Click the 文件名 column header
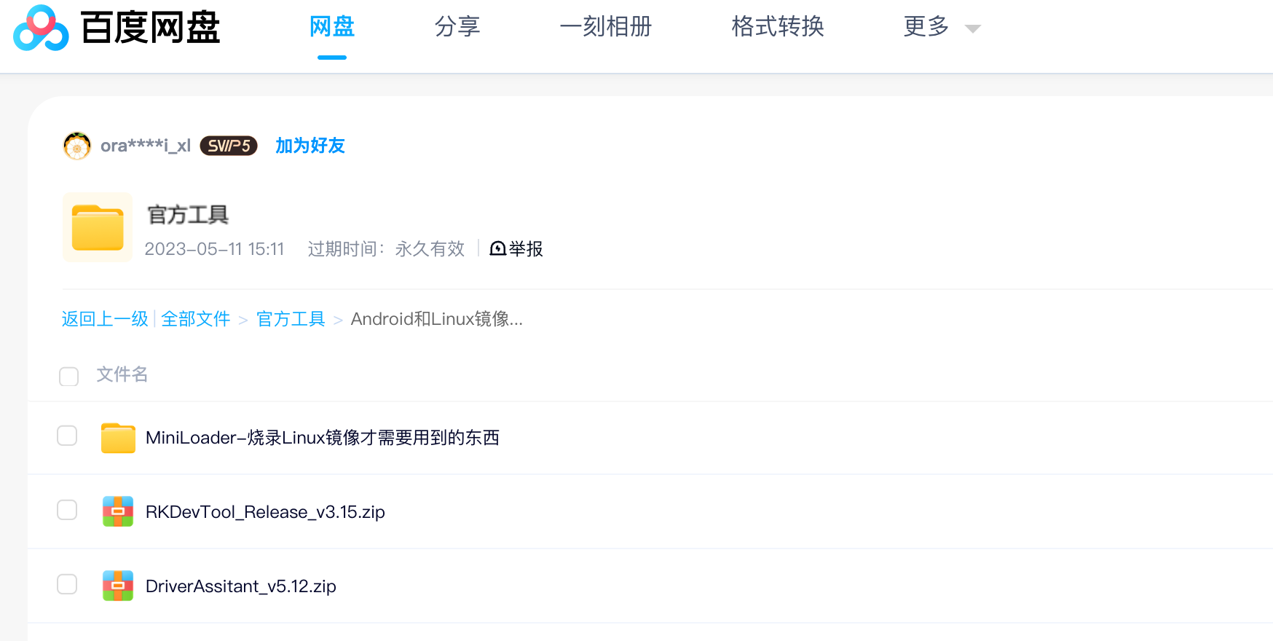Screen dimensions: 1273x641 click(x=122, y=374)
